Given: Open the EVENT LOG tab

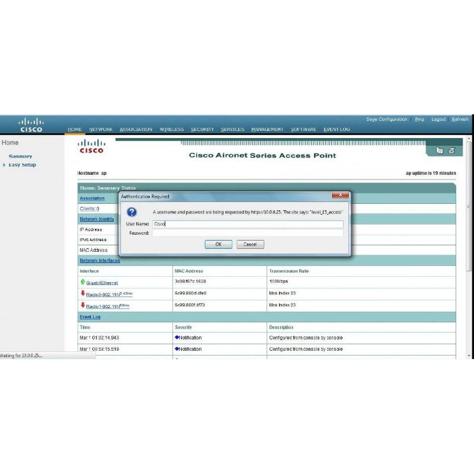Looking at the screenshot, I should 337,129.
